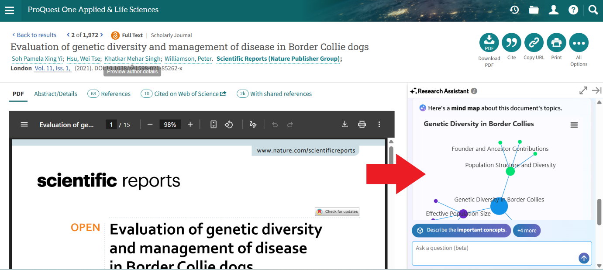
Task: Switch to the Abstract/Details tab
Action: (55, 93)
